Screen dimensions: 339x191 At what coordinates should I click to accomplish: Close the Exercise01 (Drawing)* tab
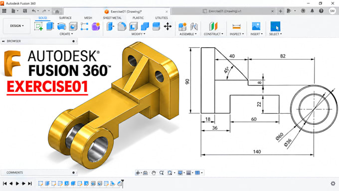(167, 11)
